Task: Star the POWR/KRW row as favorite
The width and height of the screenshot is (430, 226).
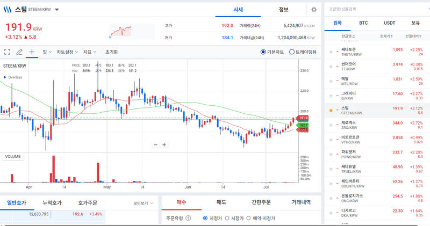Action: 331,155
